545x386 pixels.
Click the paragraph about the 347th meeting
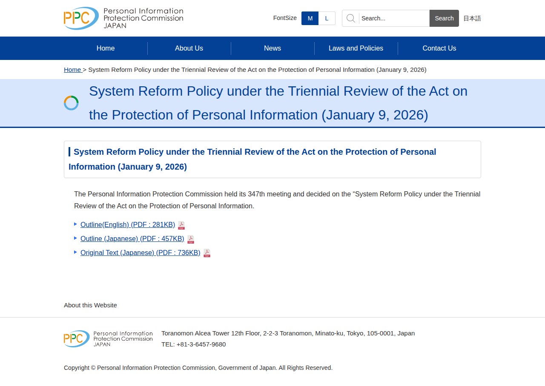(277, 200)
